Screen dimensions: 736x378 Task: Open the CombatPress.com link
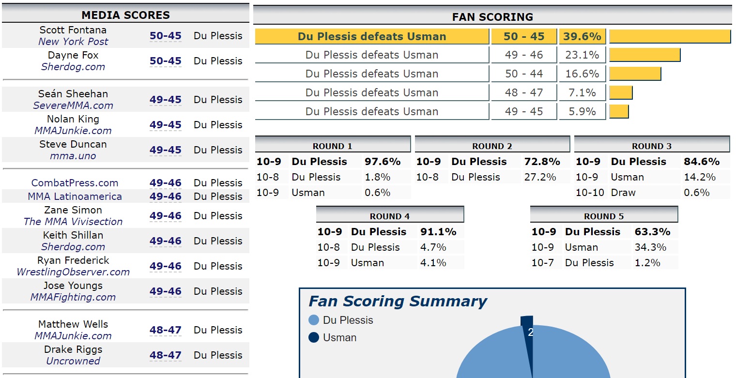[75, 183]
